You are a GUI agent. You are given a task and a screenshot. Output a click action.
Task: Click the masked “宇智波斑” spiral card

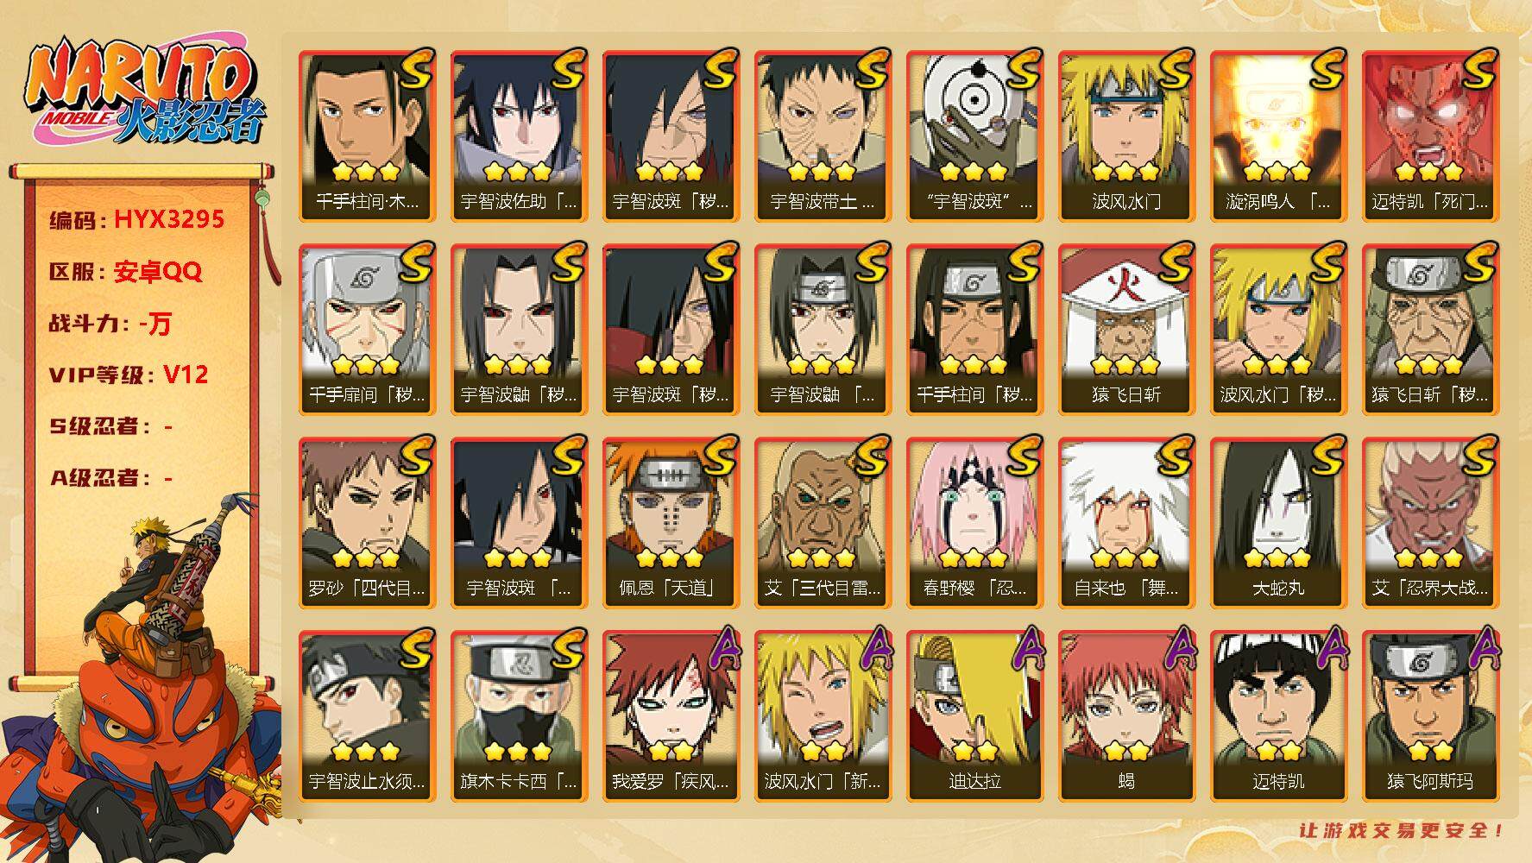point(974,135)
